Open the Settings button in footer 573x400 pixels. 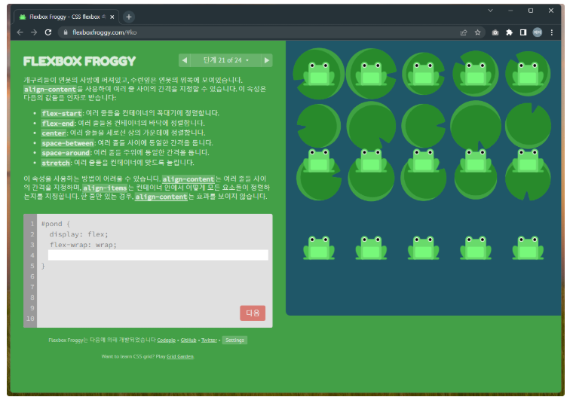(x=234, y=340)
